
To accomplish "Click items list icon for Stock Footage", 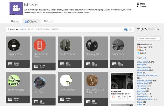I will click(x=10, y=99).
